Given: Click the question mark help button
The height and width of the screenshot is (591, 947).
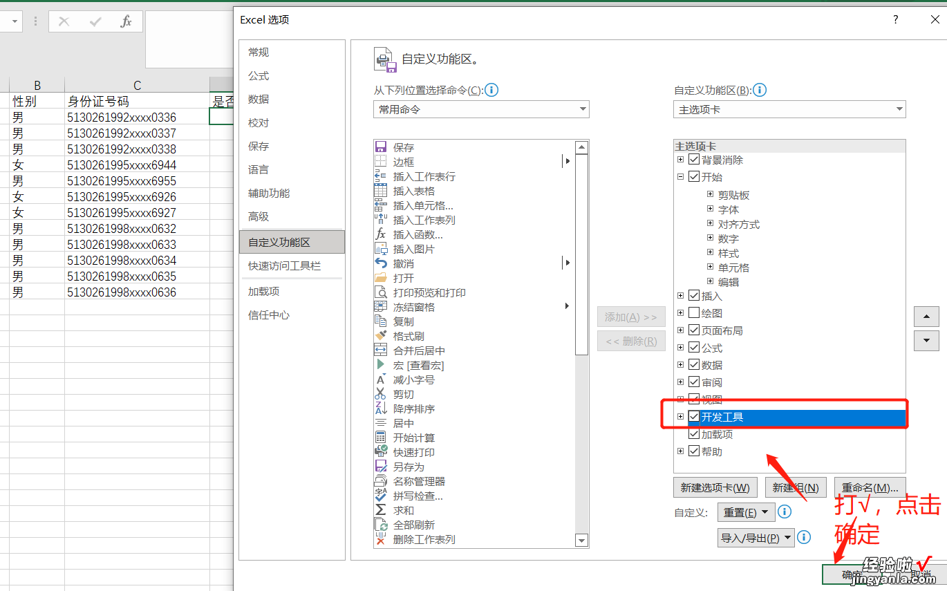Looking at the screenshot, I should tap(896, 20).
